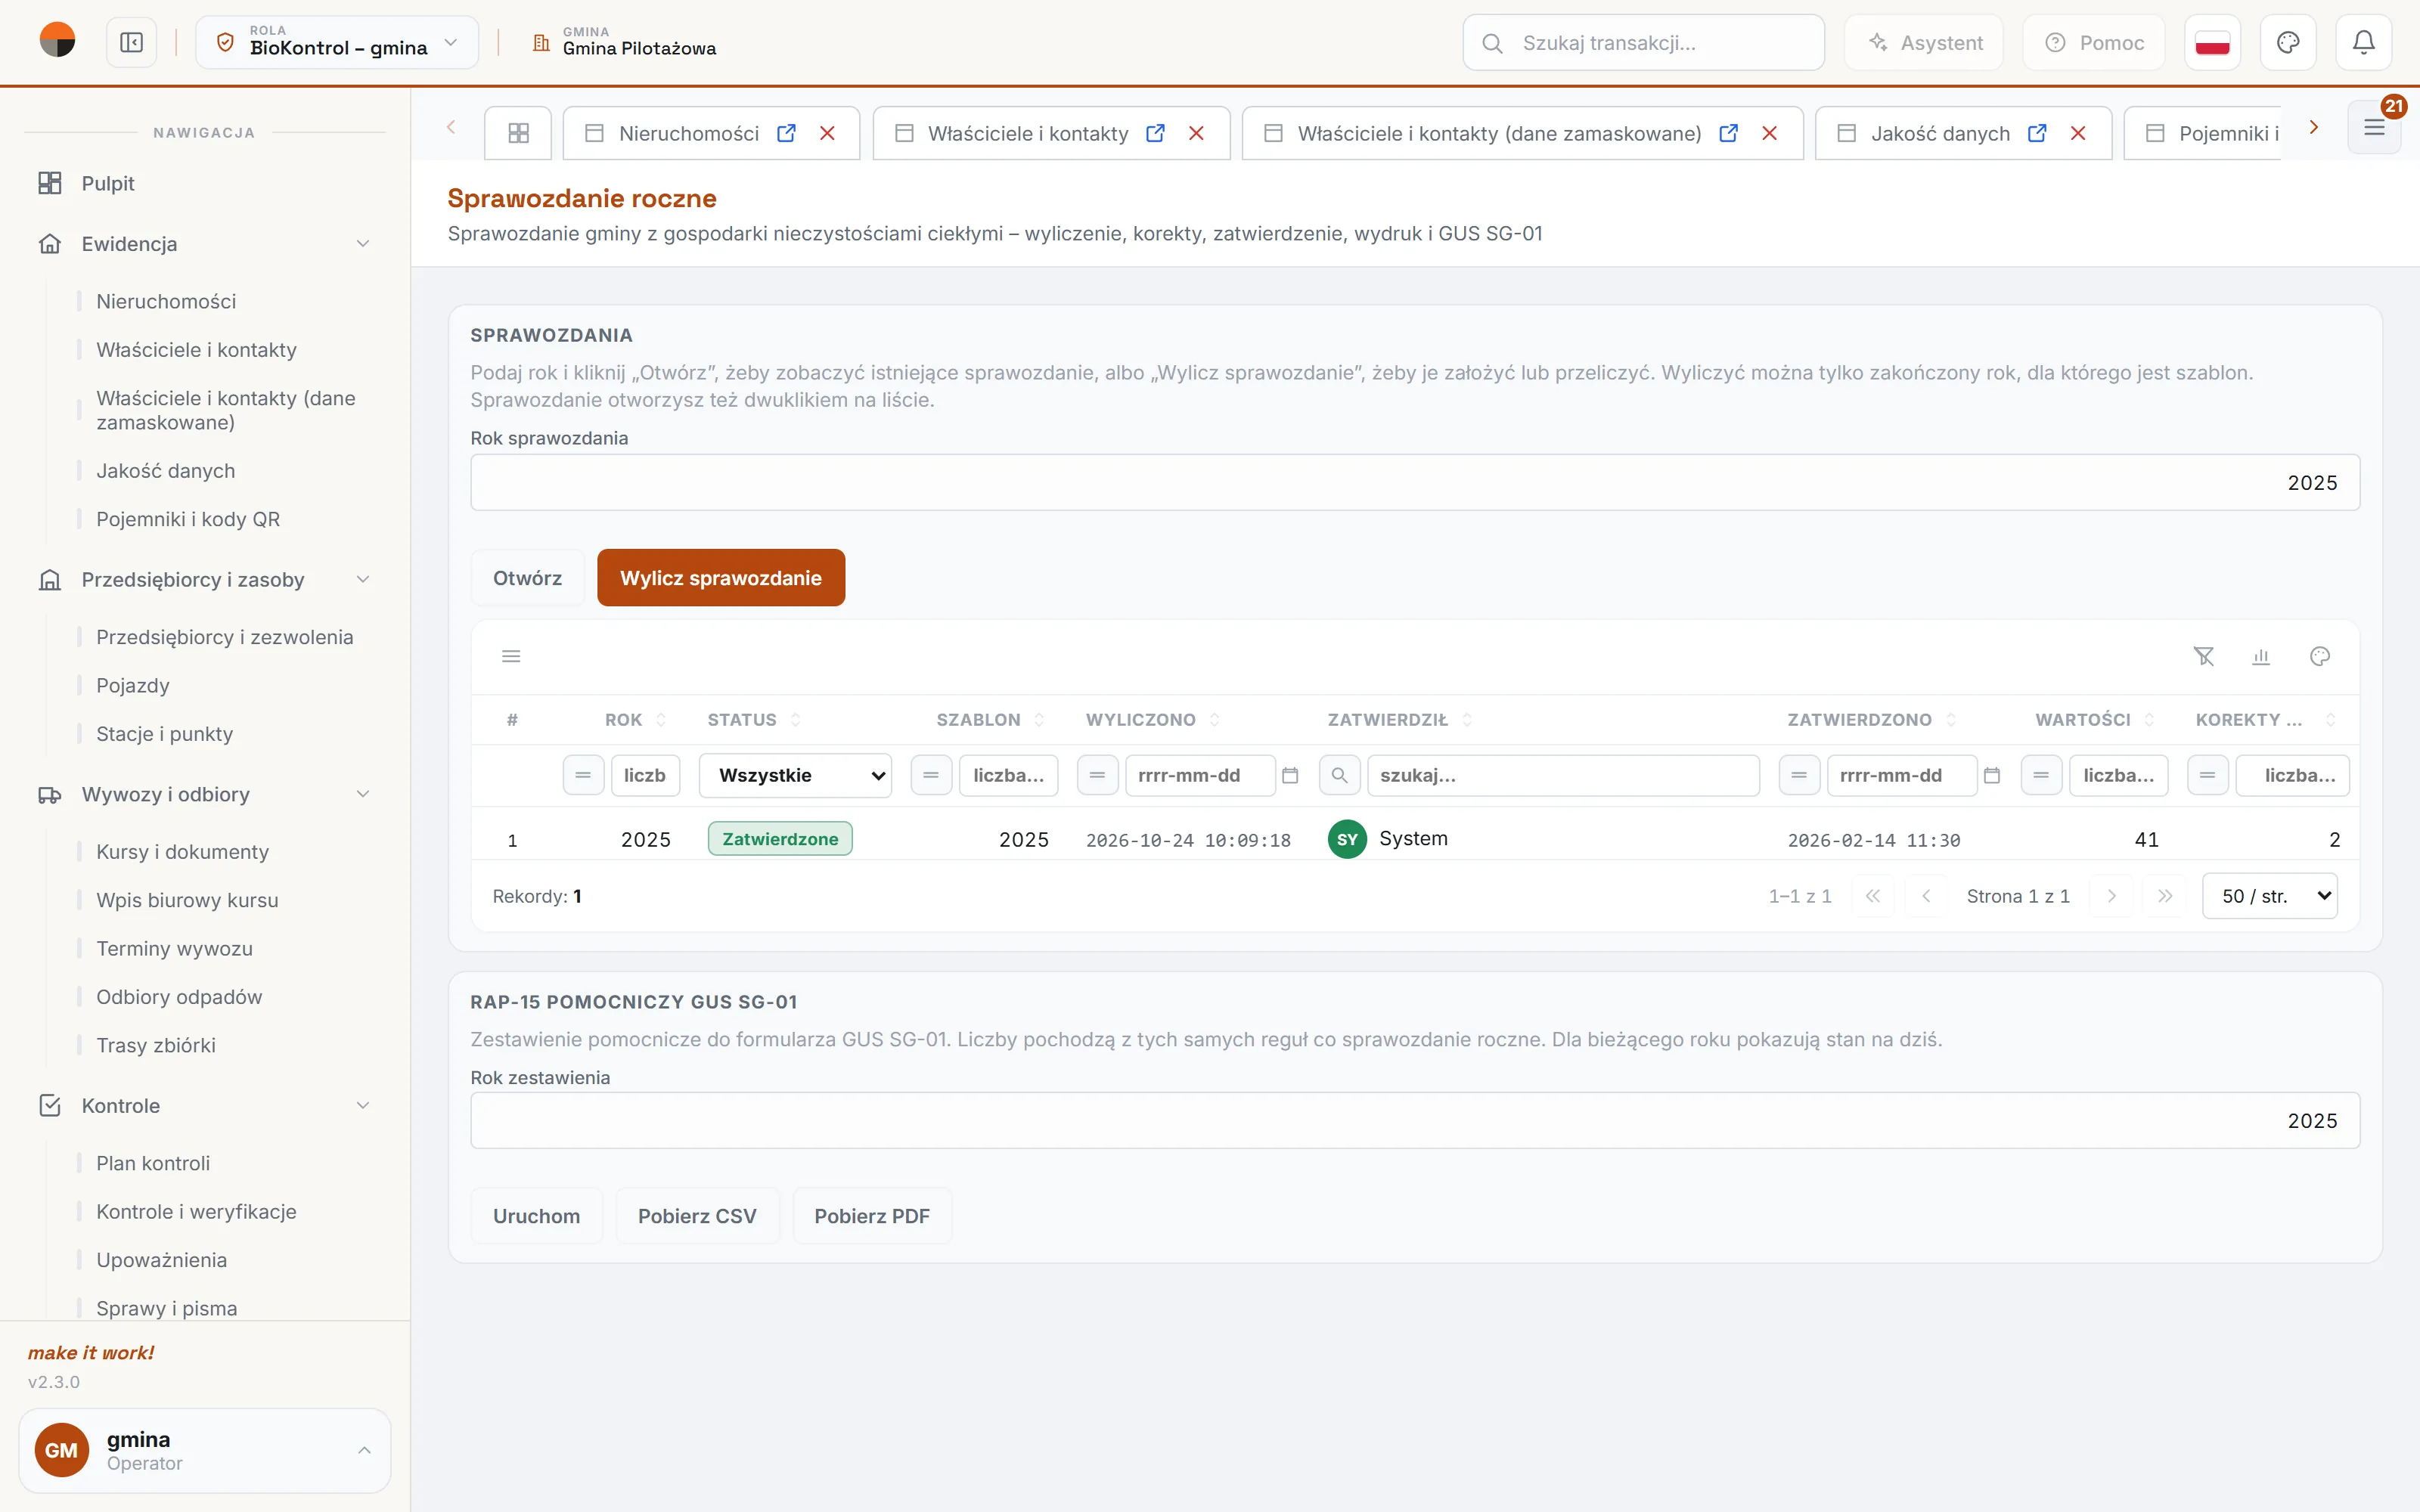2420x1512 pixels.
Task: Open calendar picker for Wyliczono filter
Action: (x=1290, y=775)
